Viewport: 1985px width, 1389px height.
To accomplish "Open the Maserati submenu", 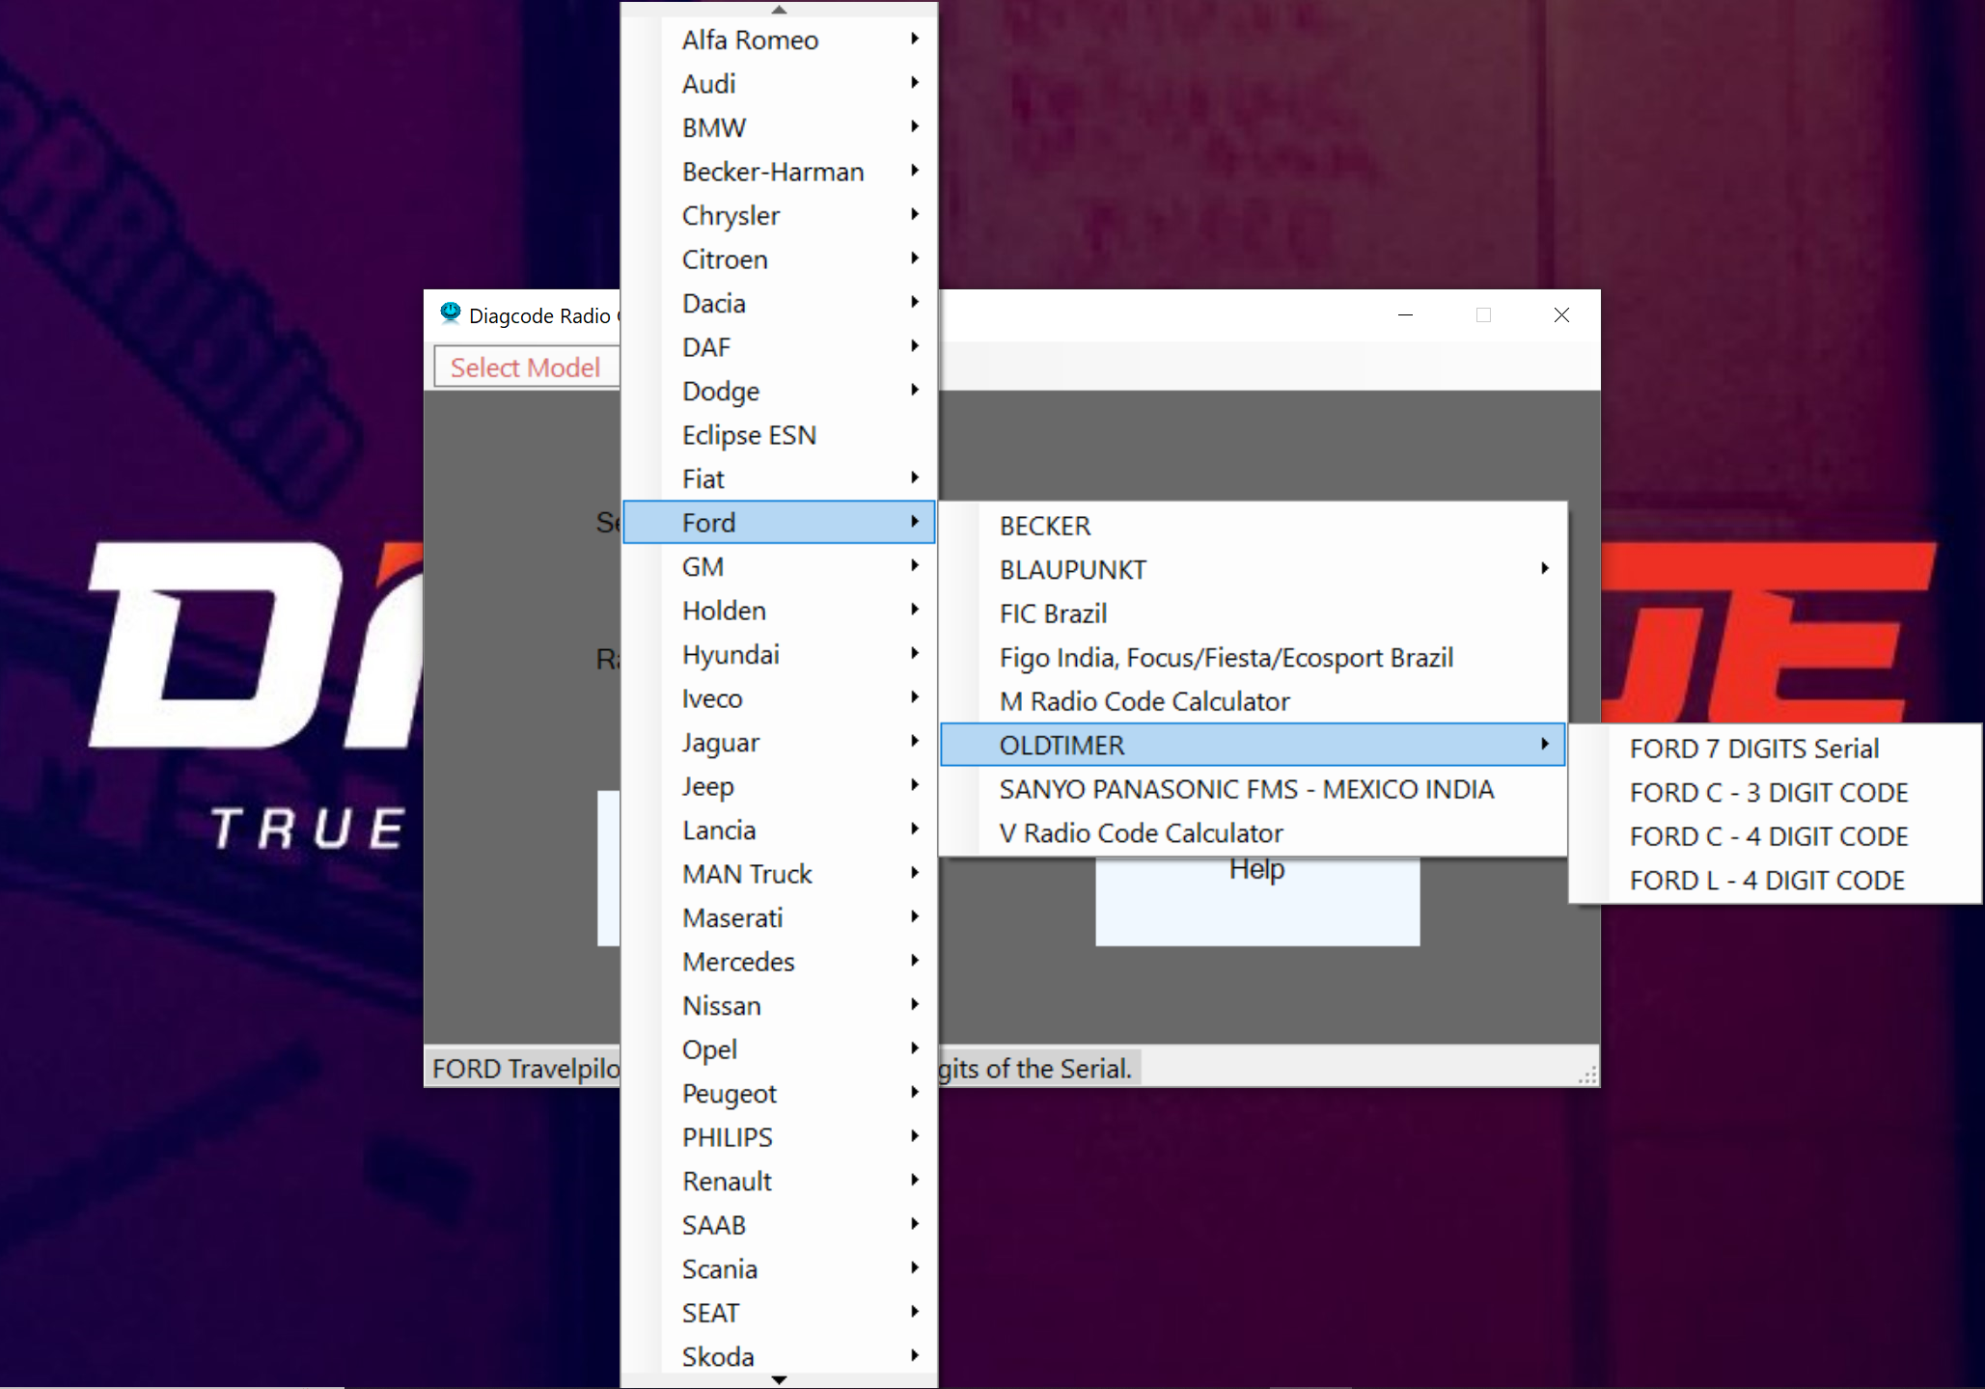I will (x=779, y=917).
